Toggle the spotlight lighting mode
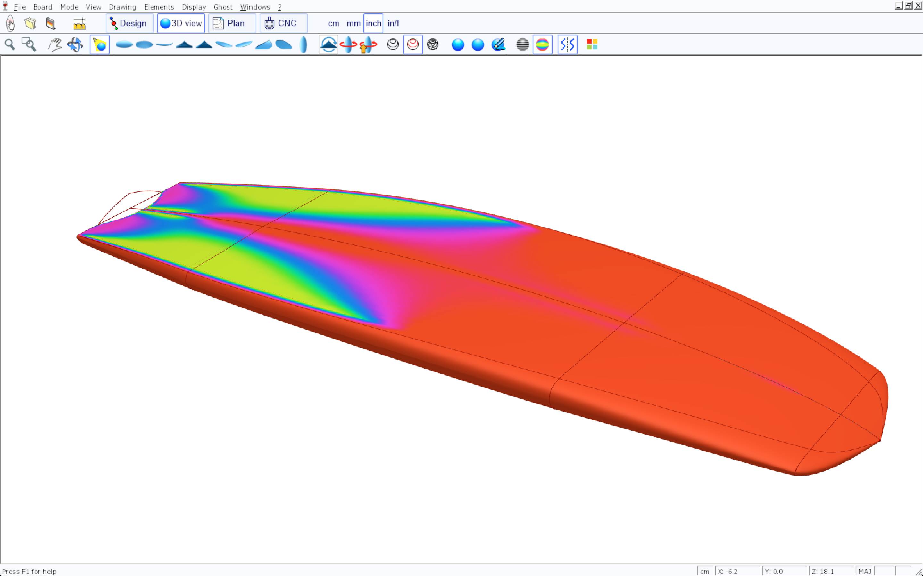Screen dimensions: 923x576 click(100, 44)
